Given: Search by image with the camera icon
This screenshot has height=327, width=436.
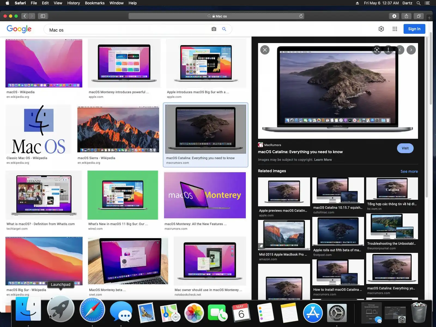Looking at the screenshot, I should click(x=214, y=29).
